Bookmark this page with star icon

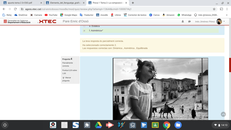[214, 9]
